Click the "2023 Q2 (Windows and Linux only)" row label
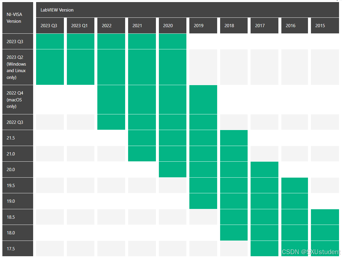 [x=18, y=67]
